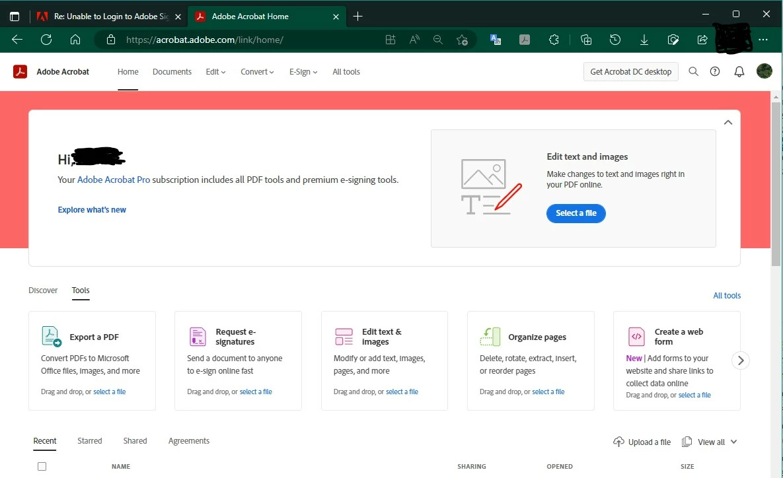
Task: Open All tools in the navigation bar
Action: click(346, 72)
